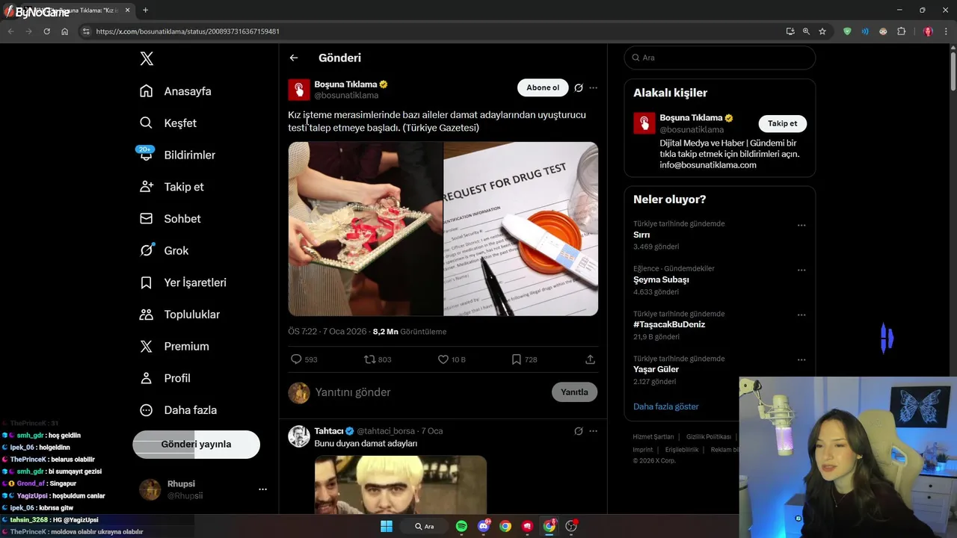Screen dimensions: 957x538
Task: Open Erişilebilirlik footer link
Action: tap(681, 450)
